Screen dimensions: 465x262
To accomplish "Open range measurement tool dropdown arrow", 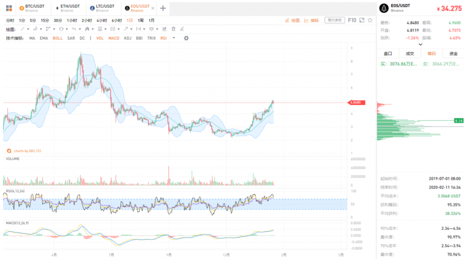I will 144,29.
